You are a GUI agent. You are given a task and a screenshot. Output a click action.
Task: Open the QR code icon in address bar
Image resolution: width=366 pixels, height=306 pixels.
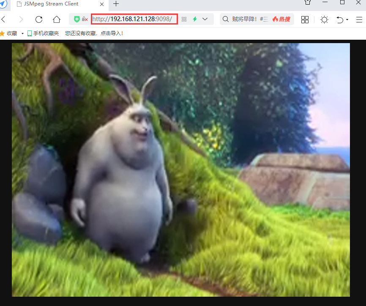(x=184, y=19)
